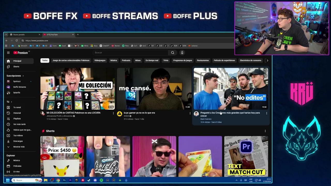Reload the page in the browser

click(x=17, y=41)
